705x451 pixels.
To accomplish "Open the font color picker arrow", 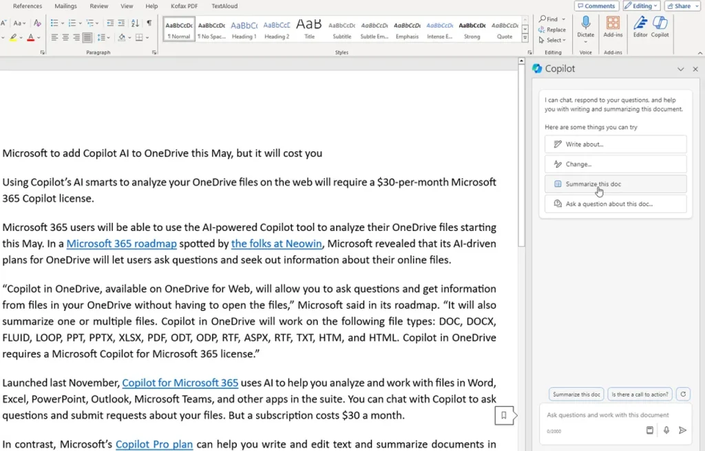I will (39, 38).
